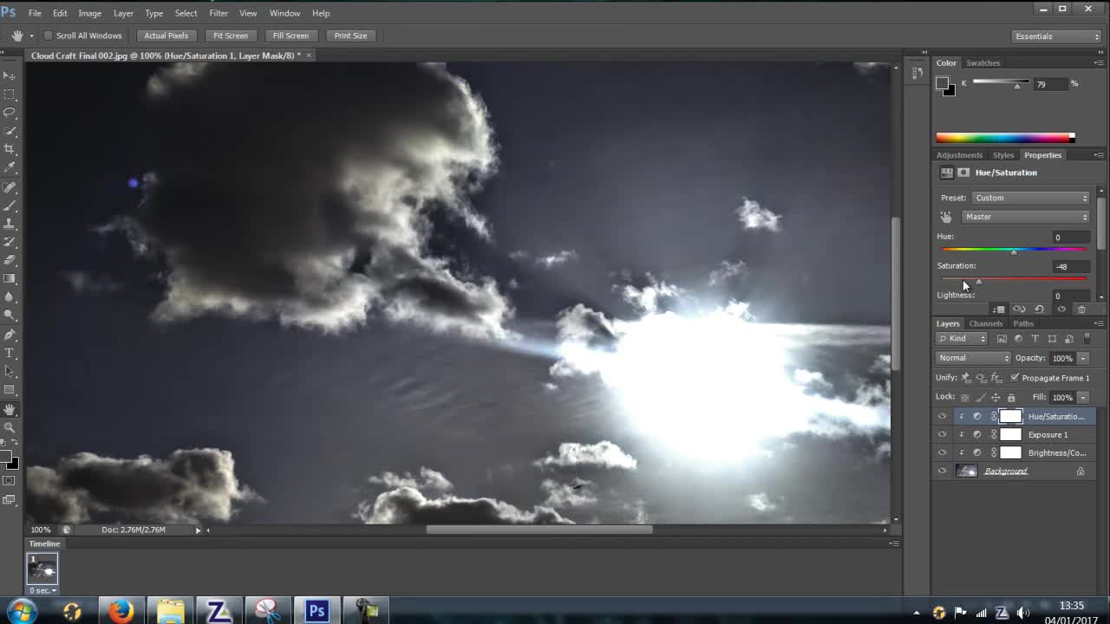Reset adjustment to defaults icon
The image size is (1110, 624).
click(1039, 309)
